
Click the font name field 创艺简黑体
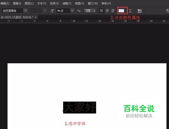click(x=13, y=11)
